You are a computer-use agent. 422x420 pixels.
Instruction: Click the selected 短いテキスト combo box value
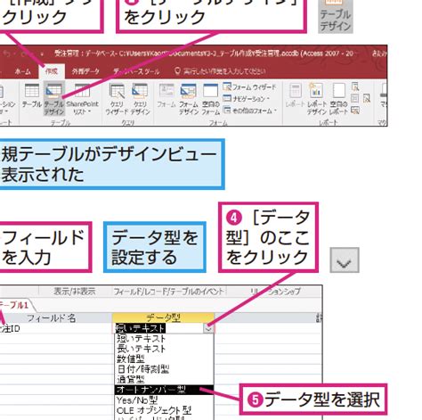(140, 328)
